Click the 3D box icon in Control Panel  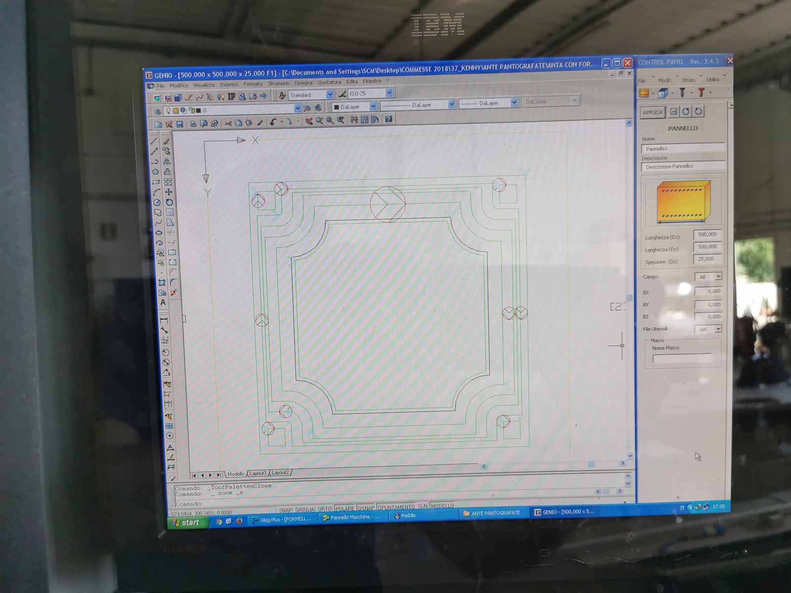pyautogui.click(x=663, y=93)
